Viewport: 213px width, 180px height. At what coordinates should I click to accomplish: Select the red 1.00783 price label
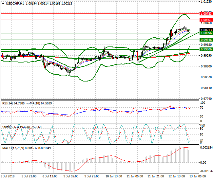(206, 13)
